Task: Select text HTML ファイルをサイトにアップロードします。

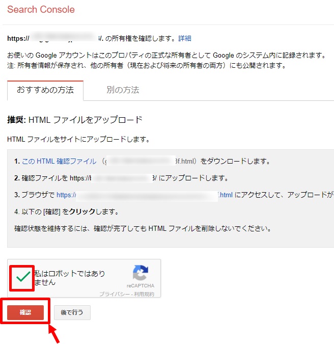Action: [x=79, y=139]
